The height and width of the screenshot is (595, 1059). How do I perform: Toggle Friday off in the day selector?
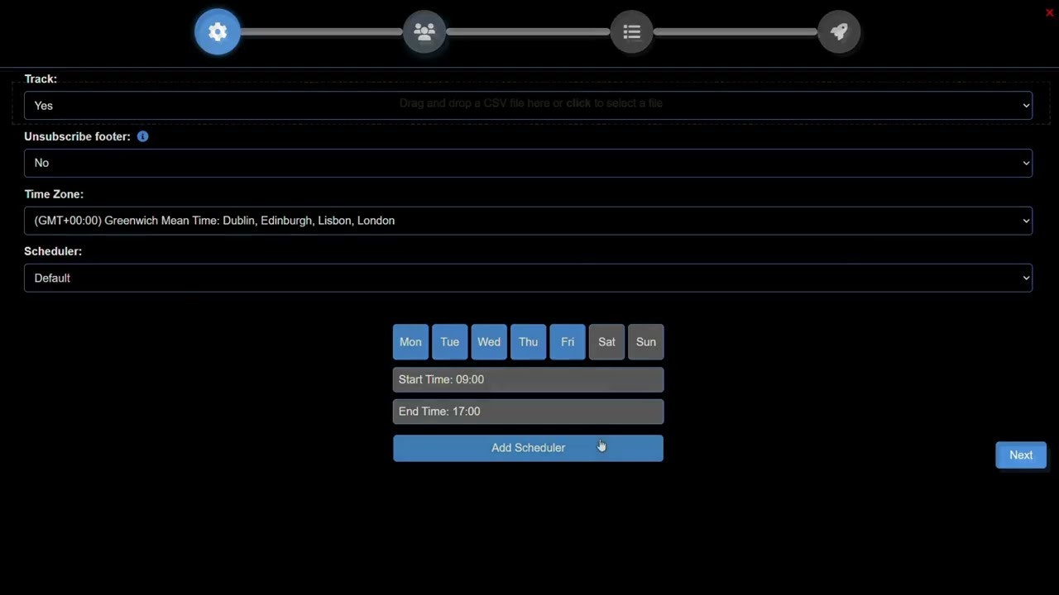click(x=568, y=341)
